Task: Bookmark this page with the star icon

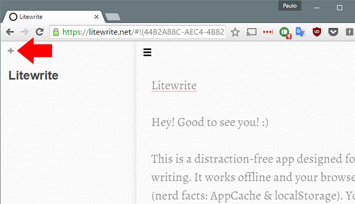Action: coord(235,32)
